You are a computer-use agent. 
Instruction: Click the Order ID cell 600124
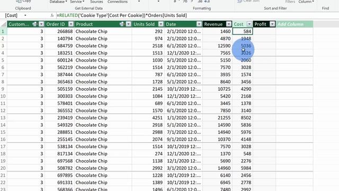click(59, 60)
